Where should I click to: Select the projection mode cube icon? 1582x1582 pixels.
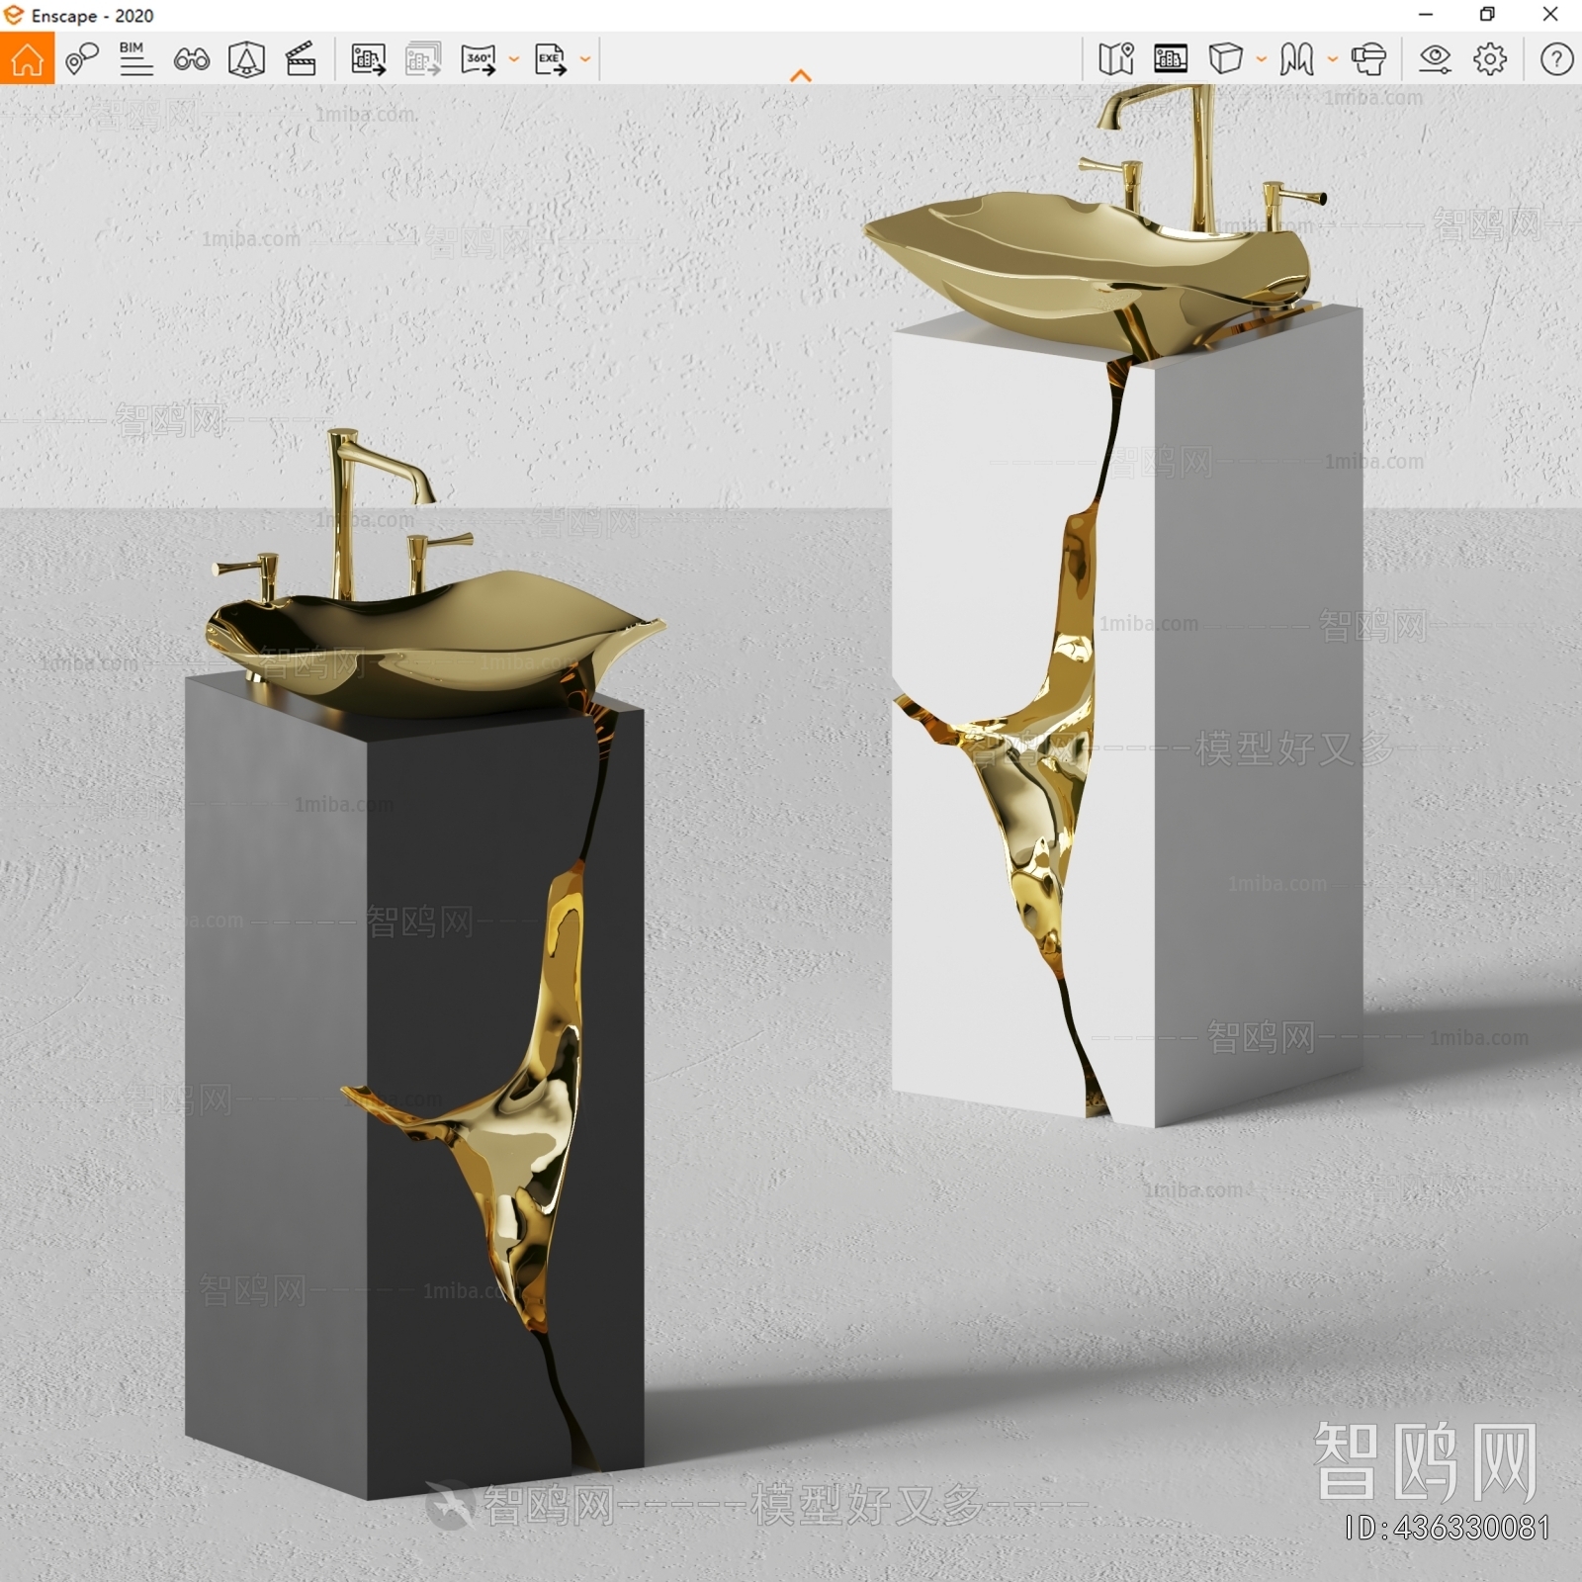[1226, 59]
